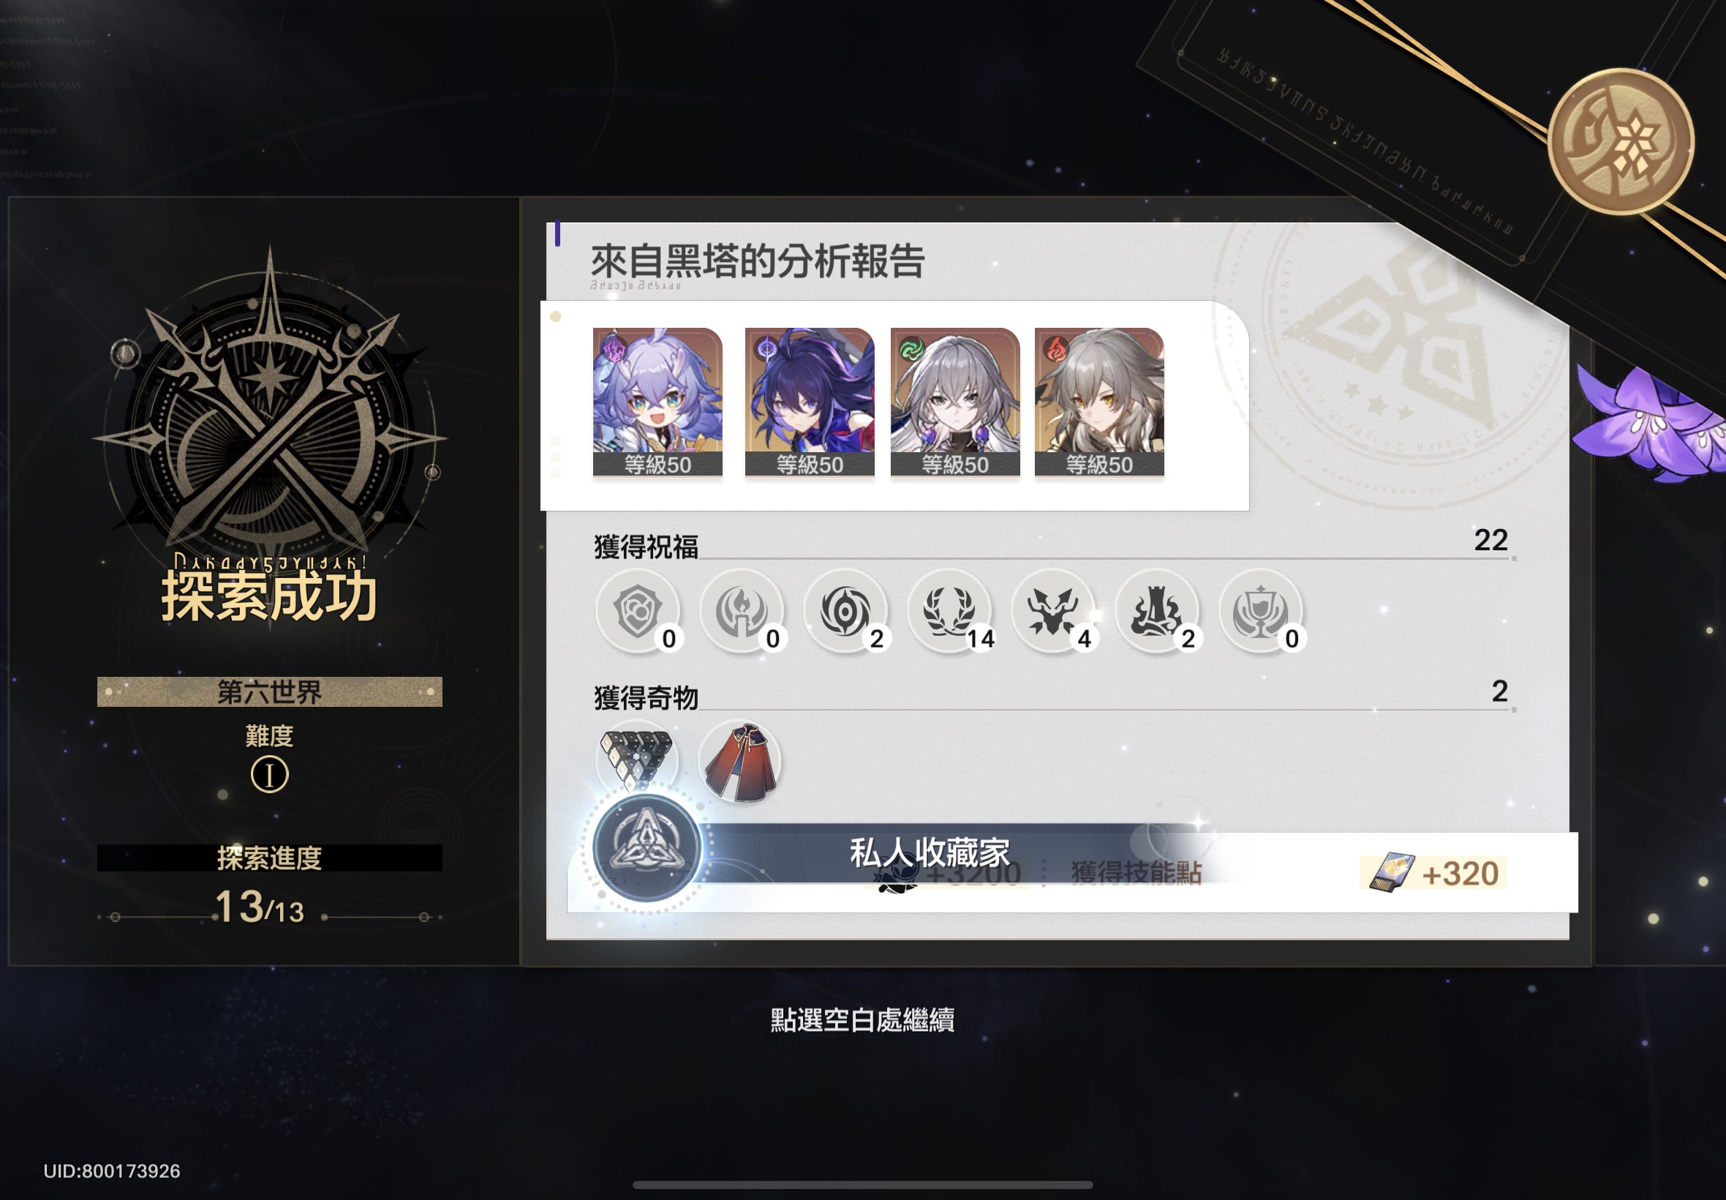Select Seele's character portrait
1726x1200 pixels.
coord(810,402)
